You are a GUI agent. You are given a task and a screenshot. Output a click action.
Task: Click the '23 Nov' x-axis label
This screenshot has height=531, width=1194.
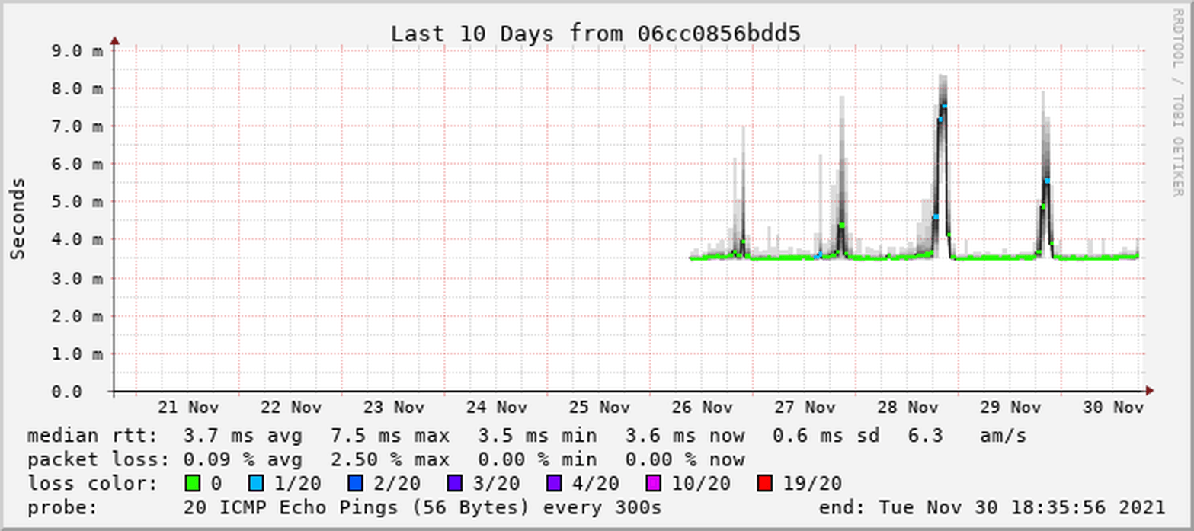pos(394,408)
